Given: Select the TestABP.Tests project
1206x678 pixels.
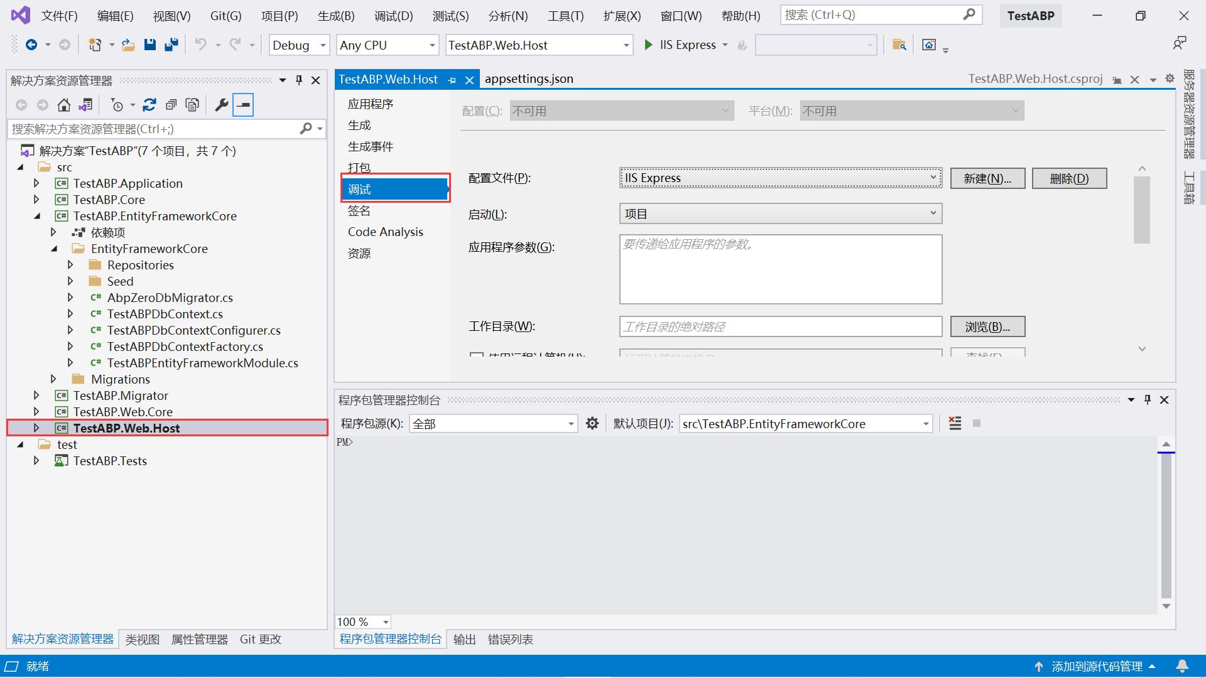Looking at the screenshot, I should pos(110,461).
